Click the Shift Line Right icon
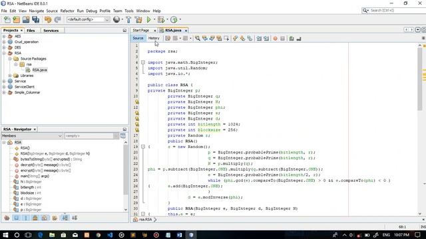The width and height of the screenshot is (426, 239). [x=266, y=39]
